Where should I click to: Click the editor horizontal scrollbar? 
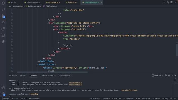pyautogui.click(x=52, y=72)
